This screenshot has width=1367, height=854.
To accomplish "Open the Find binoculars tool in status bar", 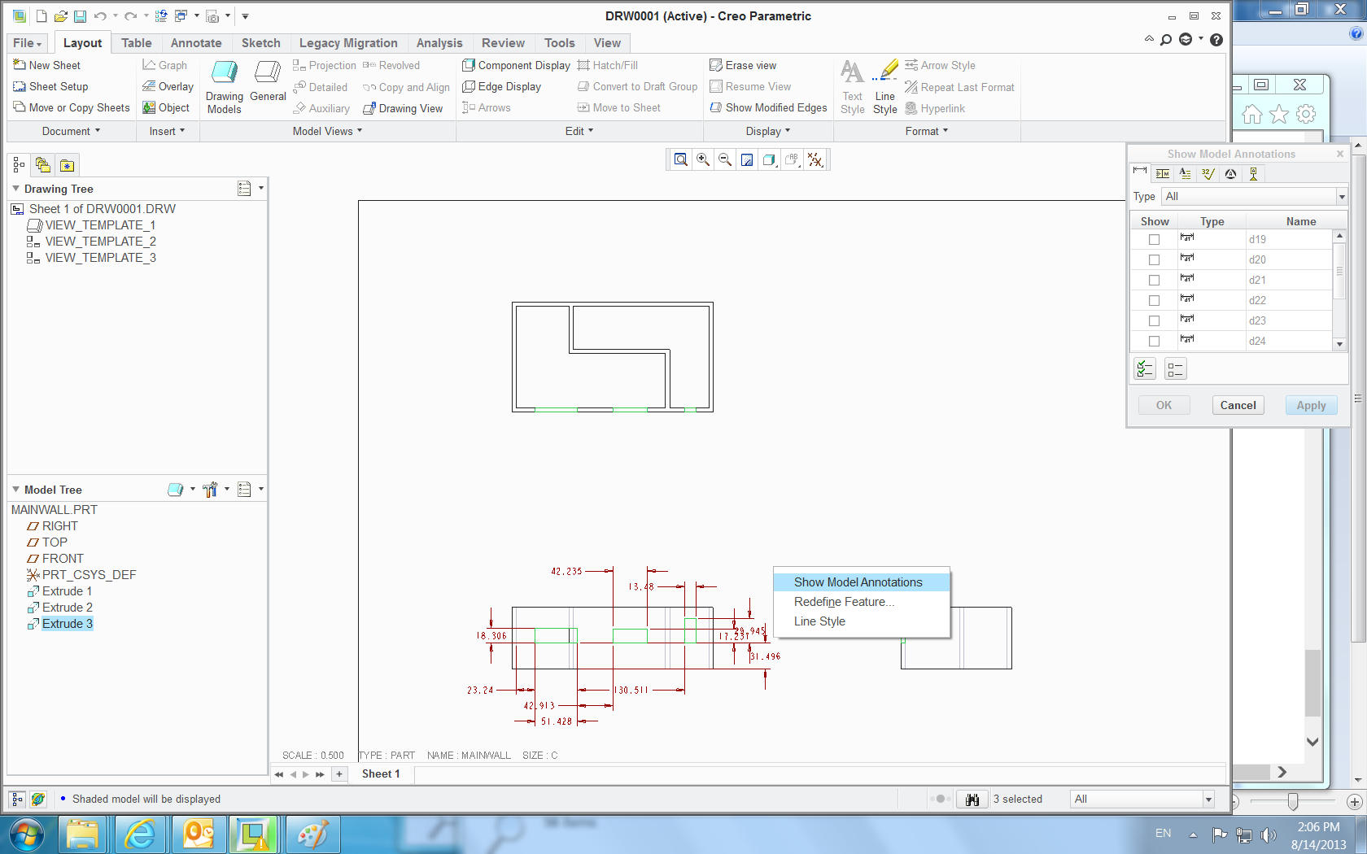I will coord(972,800).
